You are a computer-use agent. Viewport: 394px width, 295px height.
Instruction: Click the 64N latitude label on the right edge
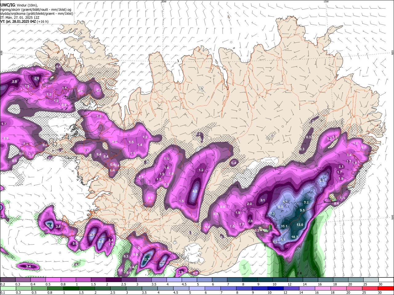coord(392,217)
